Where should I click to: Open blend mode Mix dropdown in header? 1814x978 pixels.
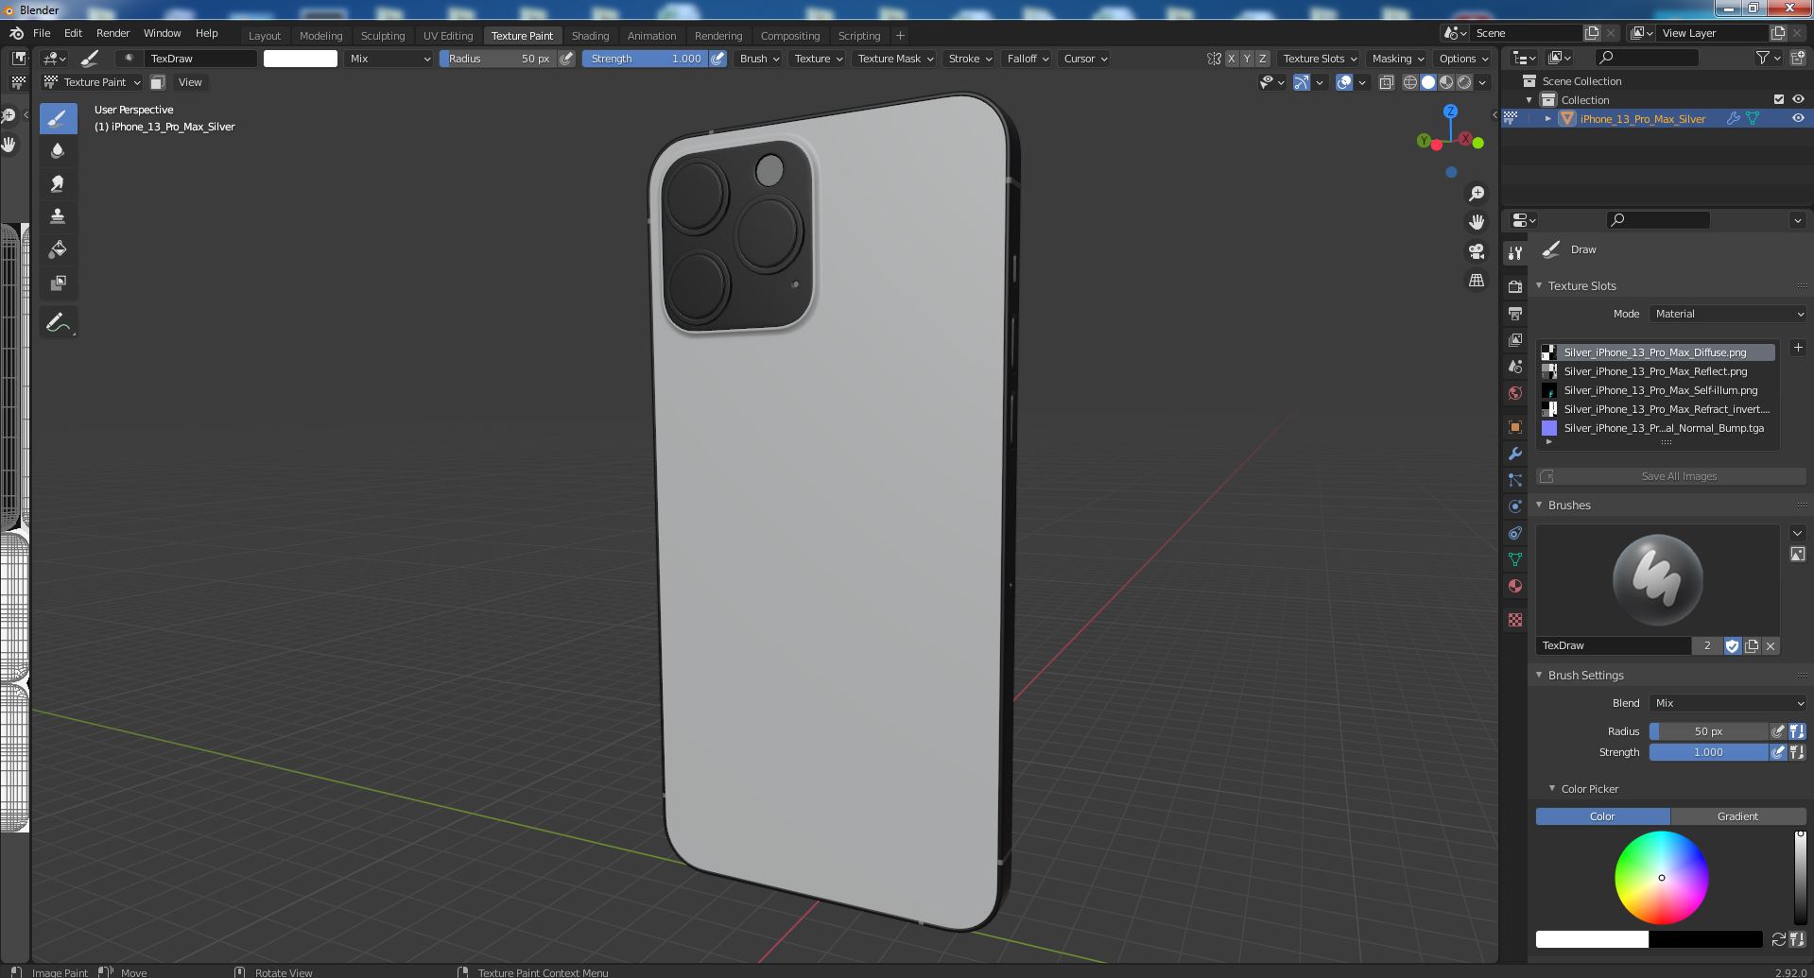pyautogui.click(x=389, y=59)
